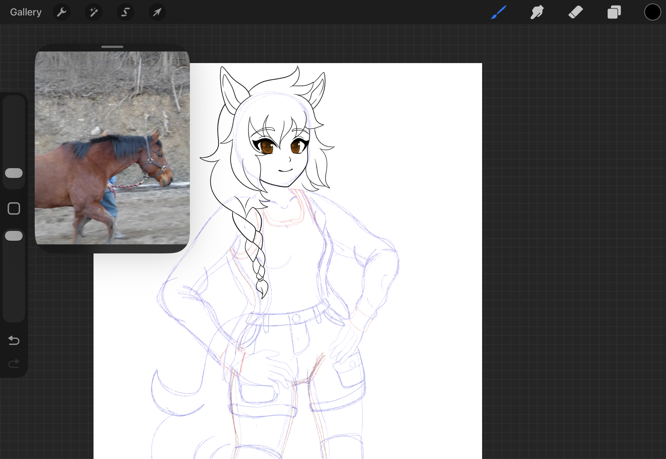The width and height of the screenshot is (666, 459).
Task: Activate the Selection S-shaped tool
Action: [125, 12]
